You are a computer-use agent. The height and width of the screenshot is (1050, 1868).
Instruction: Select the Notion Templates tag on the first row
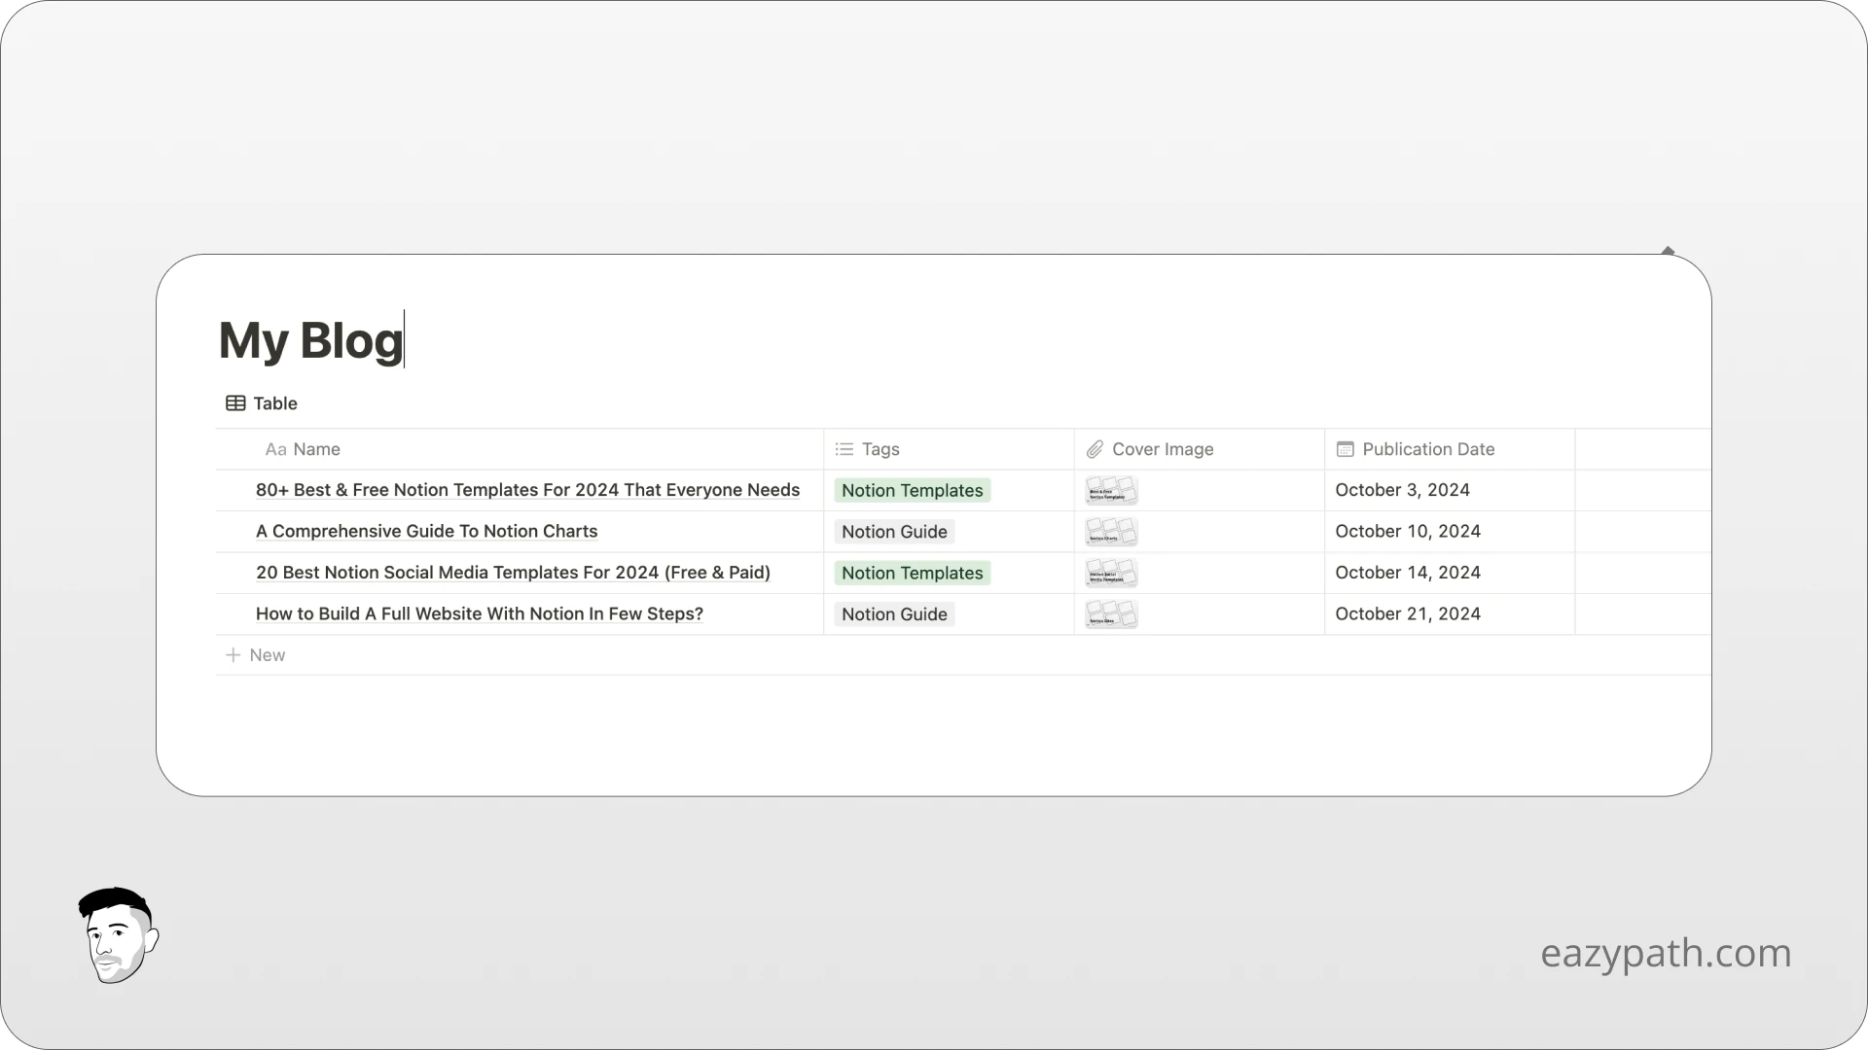pos(912,490)
